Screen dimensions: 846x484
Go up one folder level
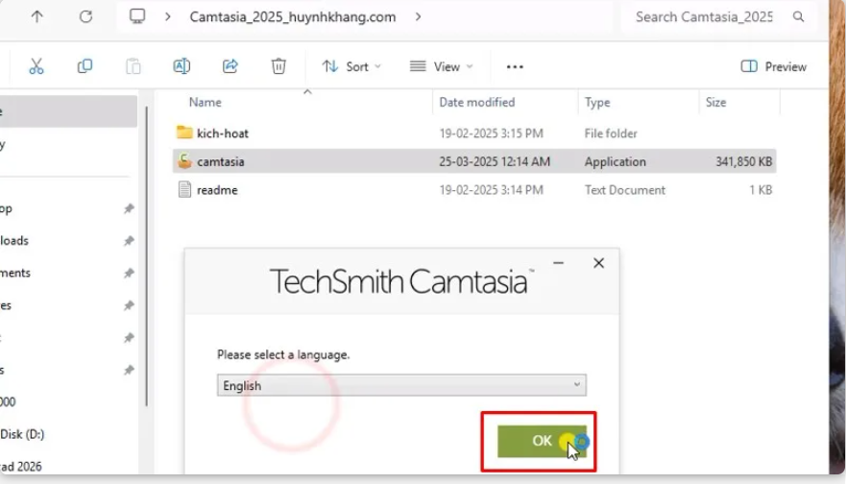tap(36, 16)
